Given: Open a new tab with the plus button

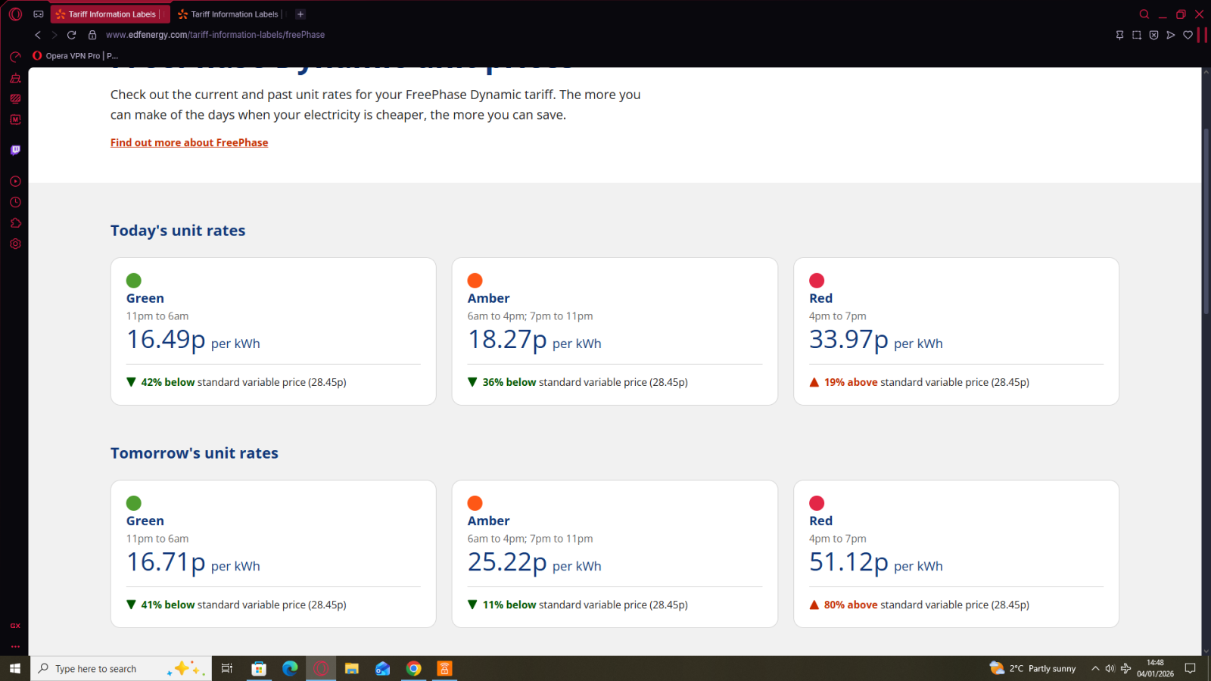Looking at the screenshot, I should (x=300, y=14).
